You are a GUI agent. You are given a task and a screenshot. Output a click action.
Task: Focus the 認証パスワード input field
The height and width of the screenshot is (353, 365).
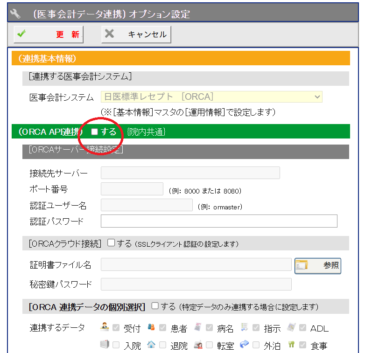(219, 221)
